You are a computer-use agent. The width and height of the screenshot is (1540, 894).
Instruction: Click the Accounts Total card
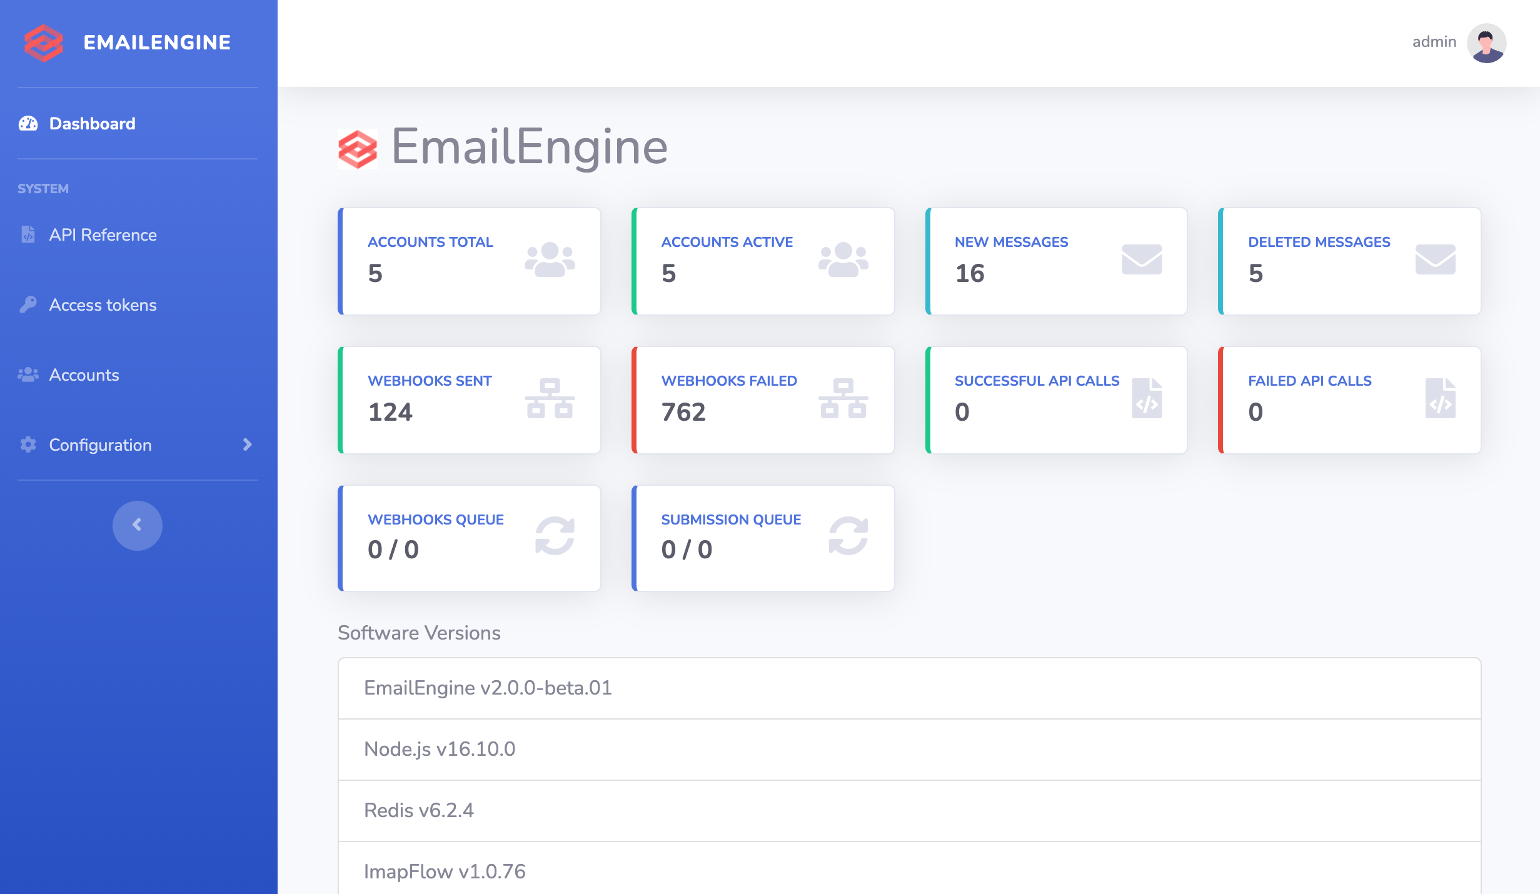pyautogui.click(x=469, y=261)
